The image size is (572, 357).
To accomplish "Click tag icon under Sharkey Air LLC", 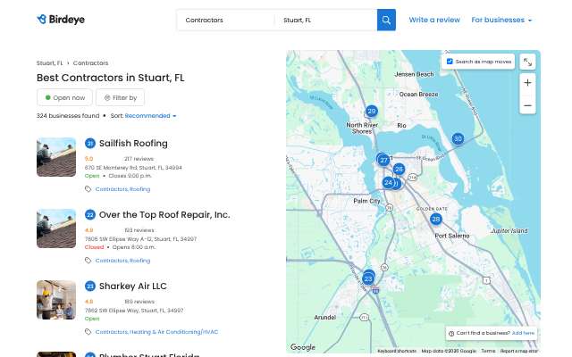I will (88, 332).
